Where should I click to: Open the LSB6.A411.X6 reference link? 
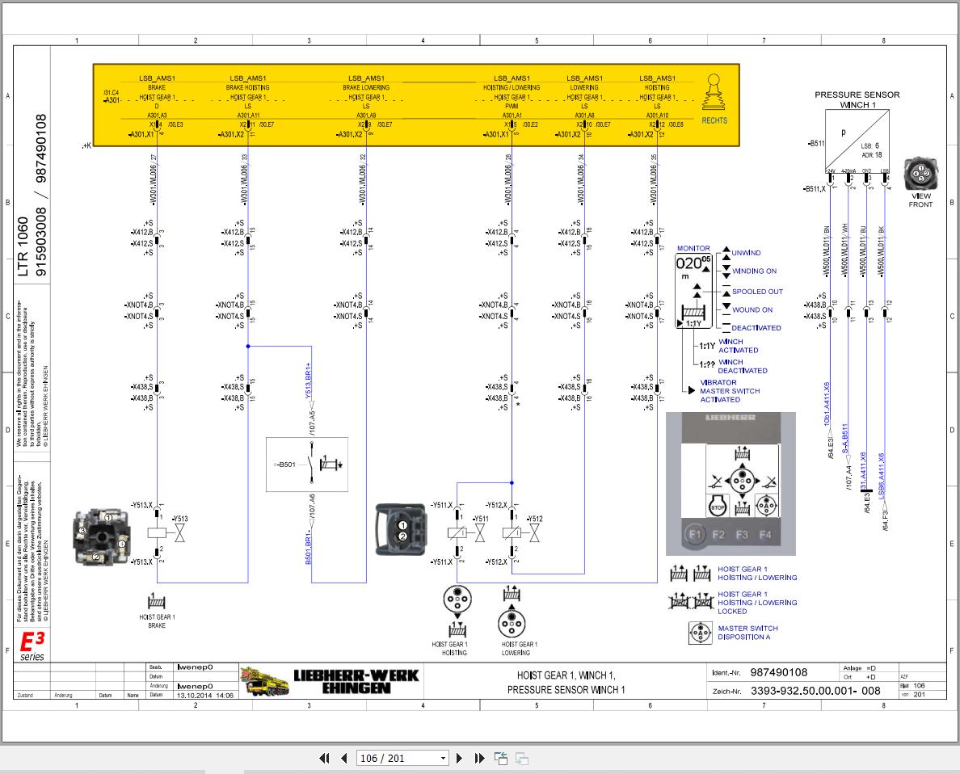[x=882, y=477]
